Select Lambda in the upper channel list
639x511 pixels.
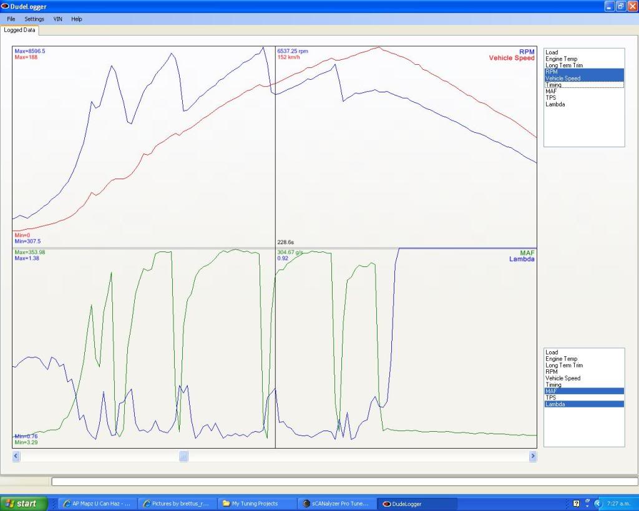click(x=583, y=104)
